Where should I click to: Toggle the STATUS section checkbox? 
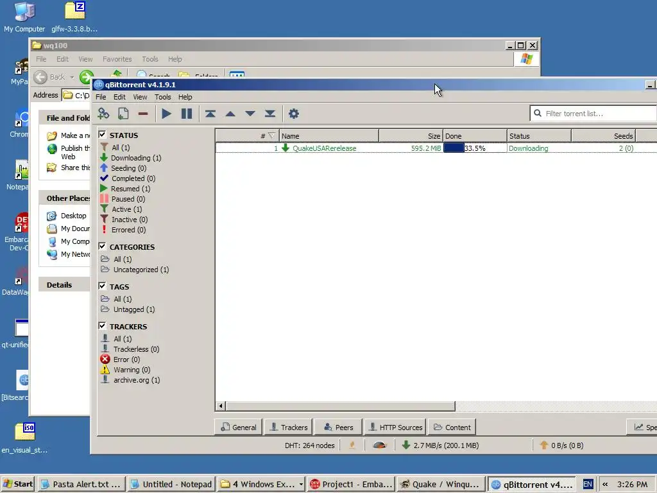102,135
